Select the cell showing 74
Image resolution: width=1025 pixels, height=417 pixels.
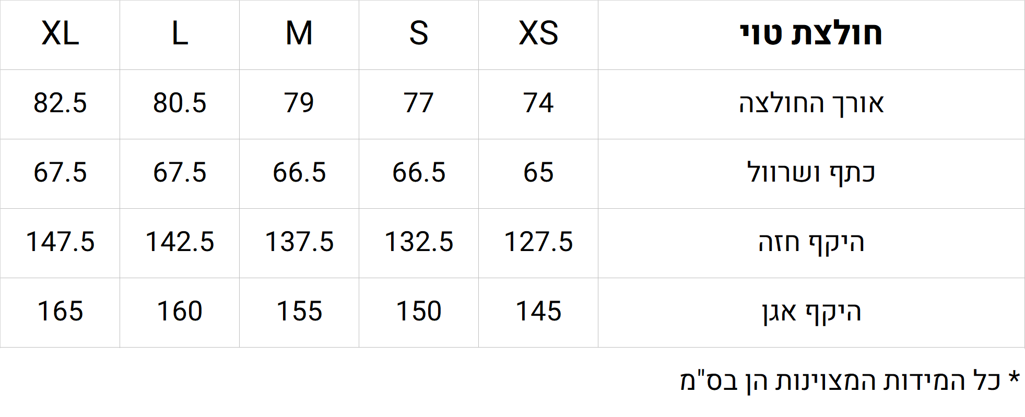[x=538, y=104]
